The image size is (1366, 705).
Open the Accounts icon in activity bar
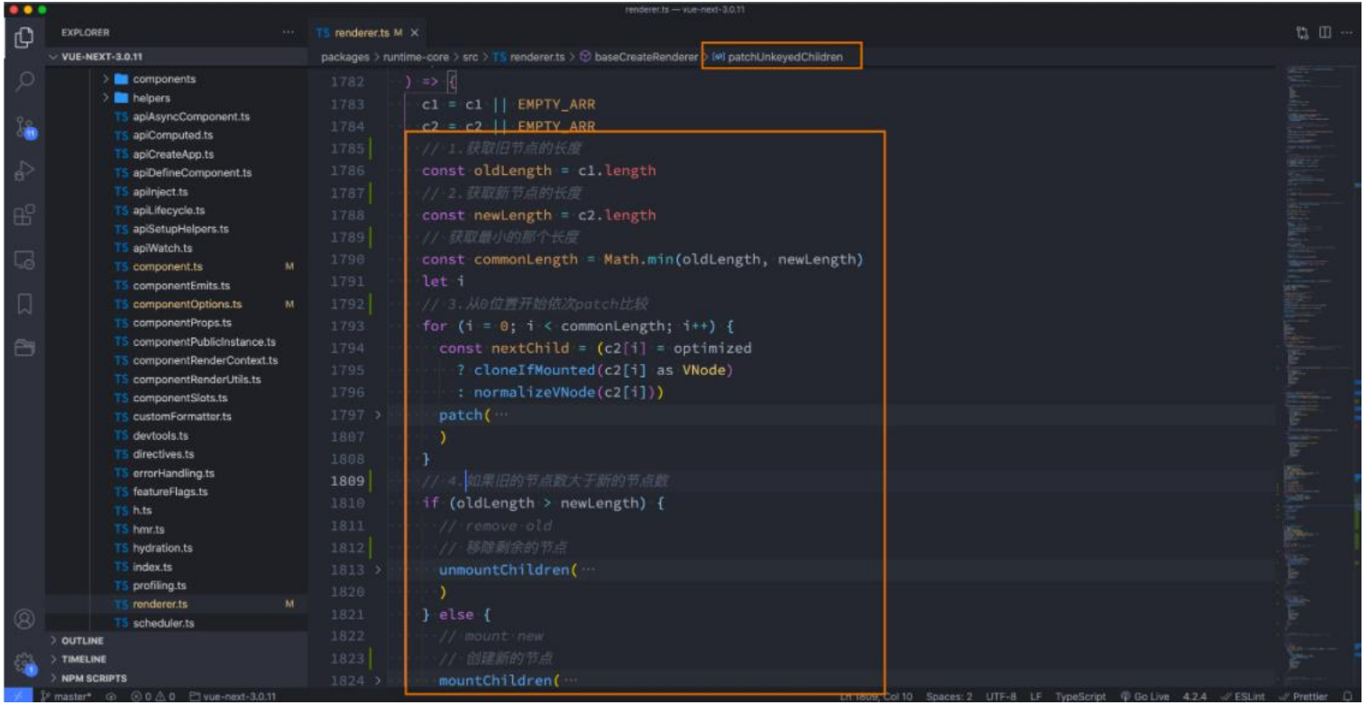click(25, 619)
